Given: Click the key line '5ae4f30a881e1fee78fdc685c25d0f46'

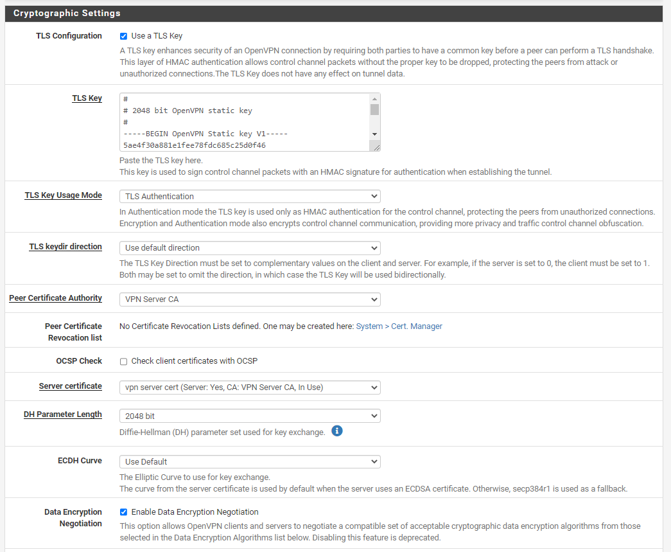Looking at the screenshot, I should pos(195,145).
